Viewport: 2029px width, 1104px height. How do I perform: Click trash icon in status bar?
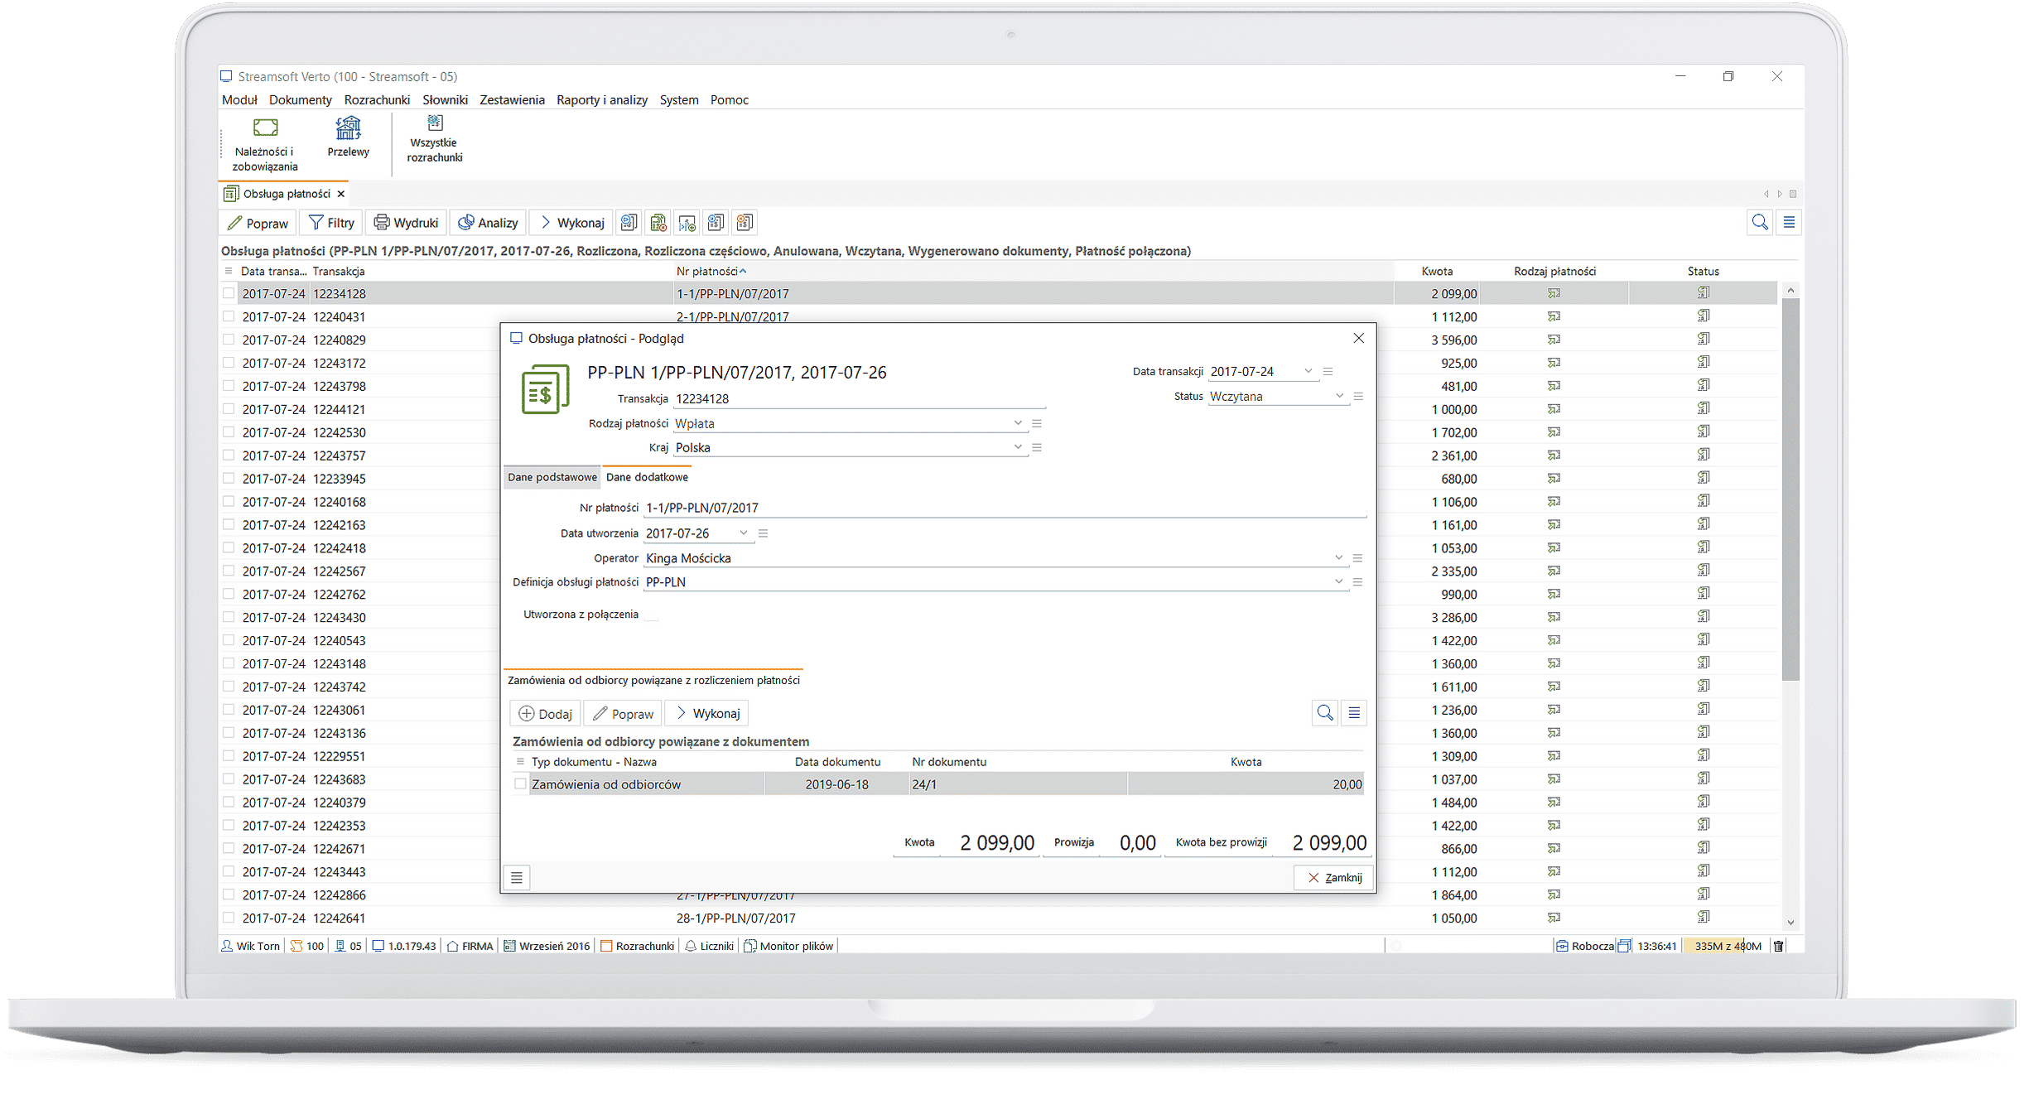1779,946
